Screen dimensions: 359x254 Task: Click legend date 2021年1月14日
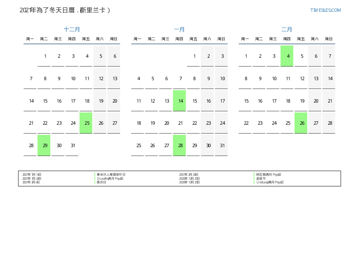point(32,174)
